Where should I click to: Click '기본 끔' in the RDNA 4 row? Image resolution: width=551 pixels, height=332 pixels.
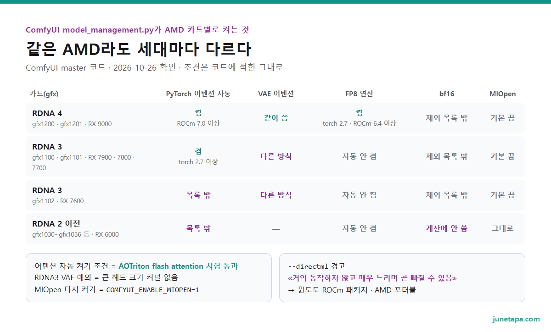[x=502, y=118]
